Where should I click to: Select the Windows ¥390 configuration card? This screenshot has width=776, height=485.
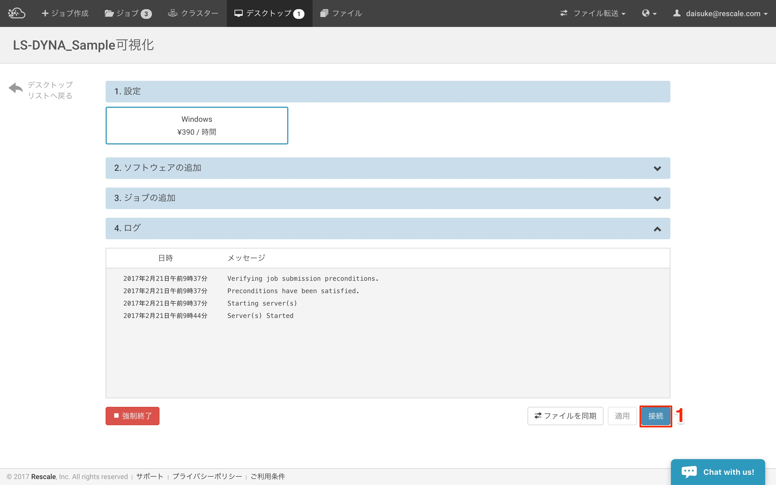click(197, 125)
